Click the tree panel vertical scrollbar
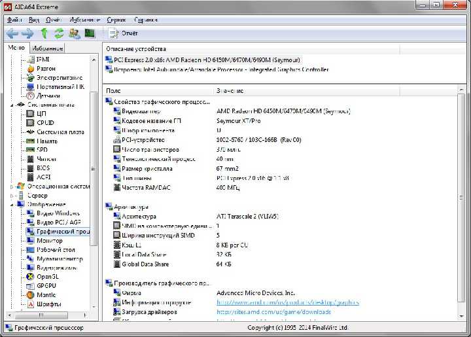 click(x=94, y=169)
